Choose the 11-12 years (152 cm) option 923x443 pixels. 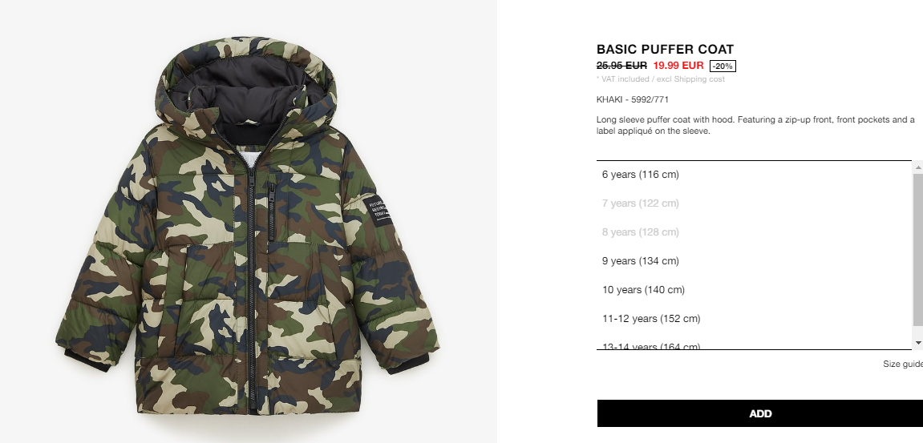click(x=754, y=319)
